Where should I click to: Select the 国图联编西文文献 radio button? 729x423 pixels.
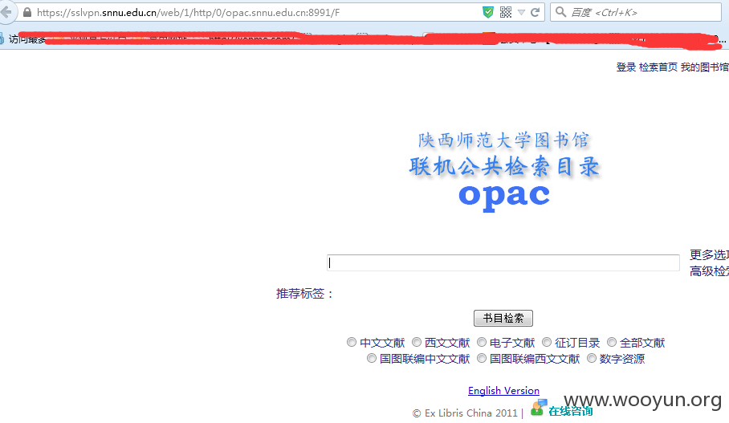click(482, 359)
